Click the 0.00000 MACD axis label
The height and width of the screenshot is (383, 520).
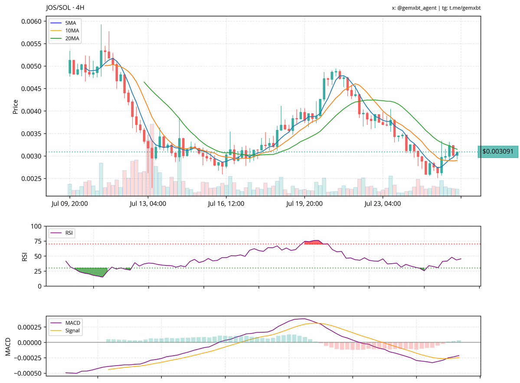tap(30, 343)
